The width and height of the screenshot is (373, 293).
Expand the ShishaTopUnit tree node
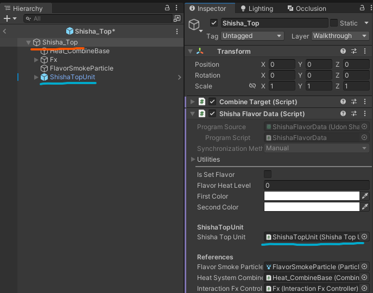[x=36, y=77]
